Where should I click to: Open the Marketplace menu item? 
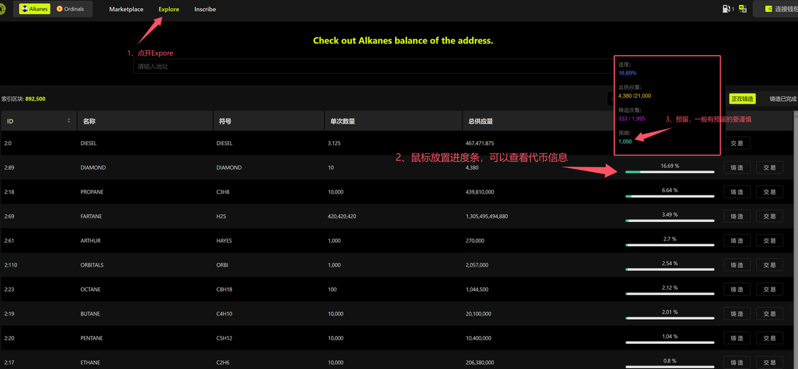tap(126, 9)
